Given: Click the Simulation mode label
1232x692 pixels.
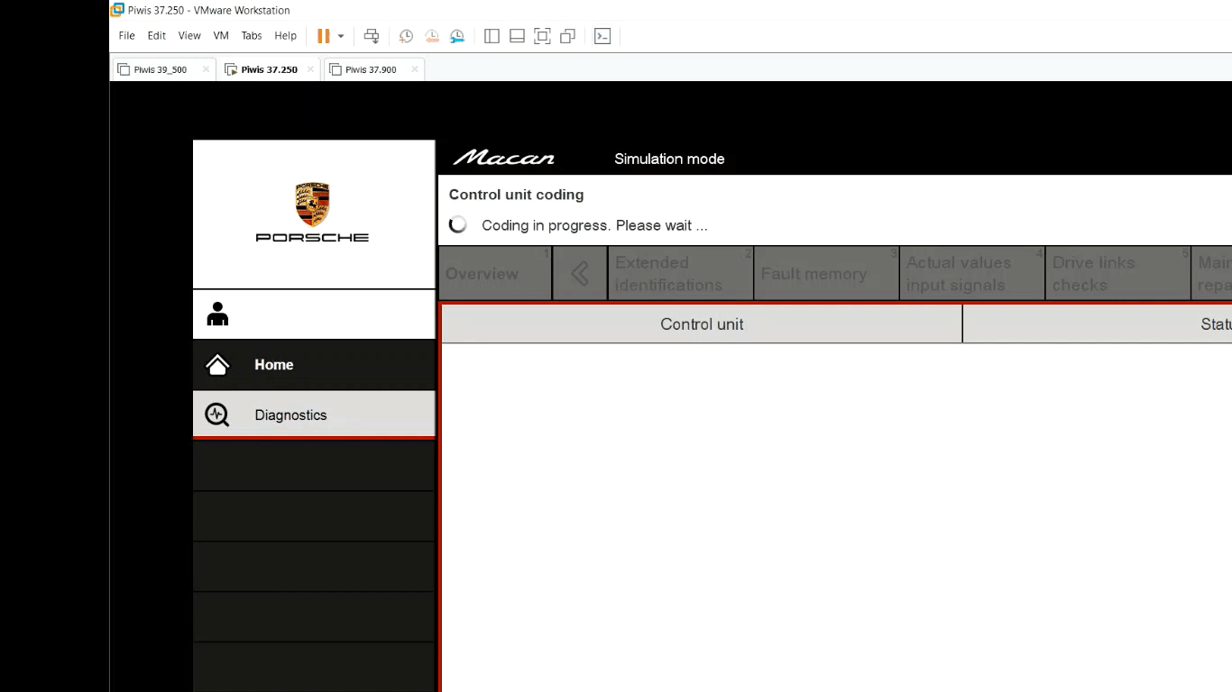Looking at the screenshot, I should click(669, 159).
